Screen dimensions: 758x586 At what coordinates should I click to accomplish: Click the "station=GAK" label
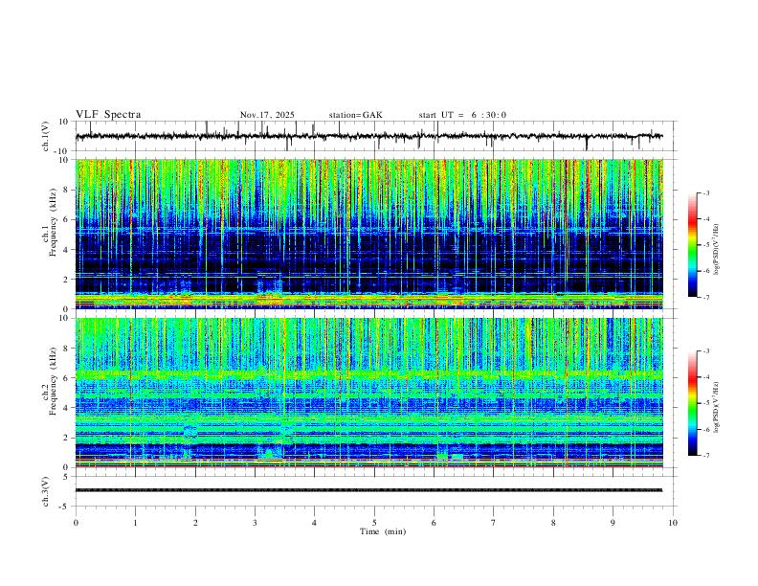[356, 115]
